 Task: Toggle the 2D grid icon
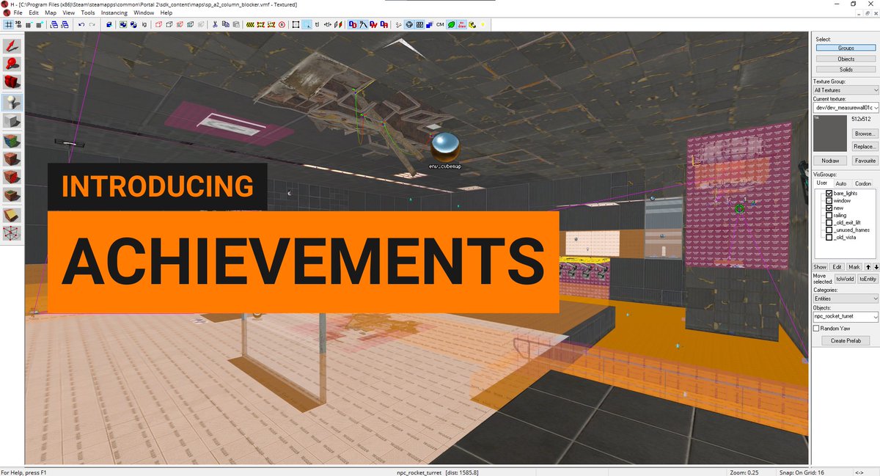9,24
